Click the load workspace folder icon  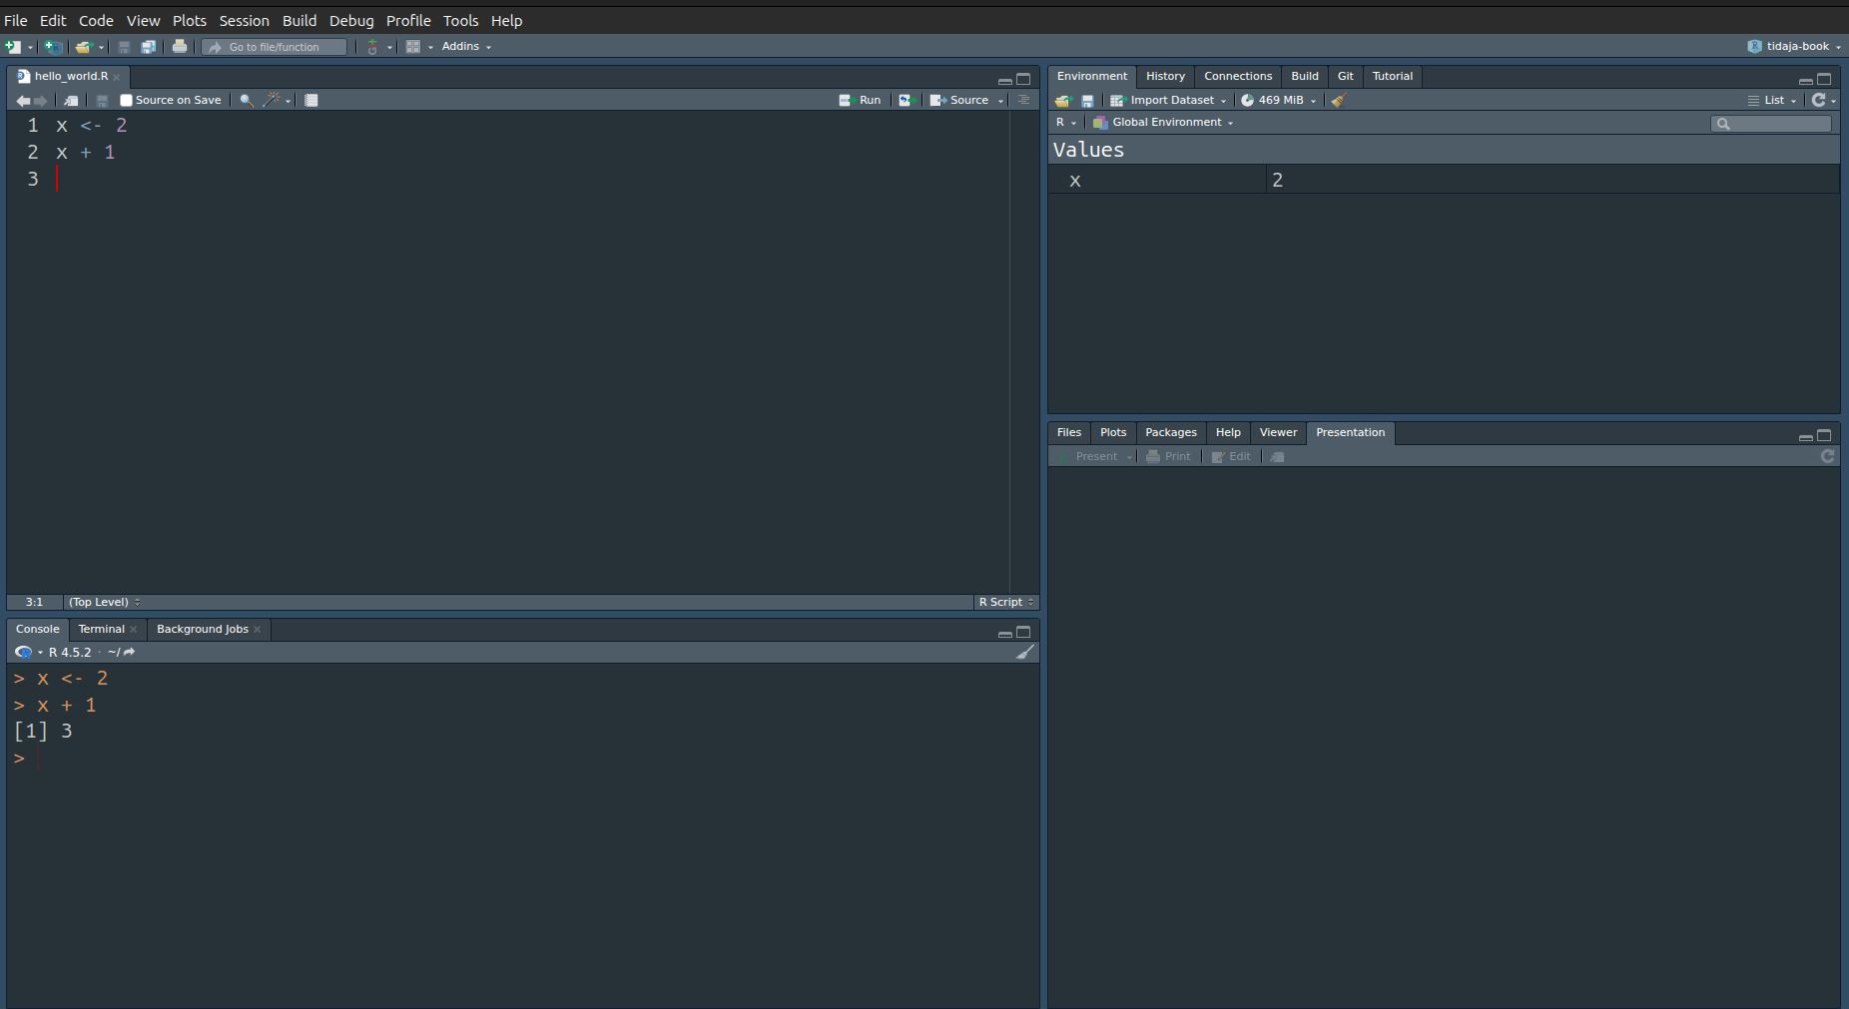tap(1062, 101)
